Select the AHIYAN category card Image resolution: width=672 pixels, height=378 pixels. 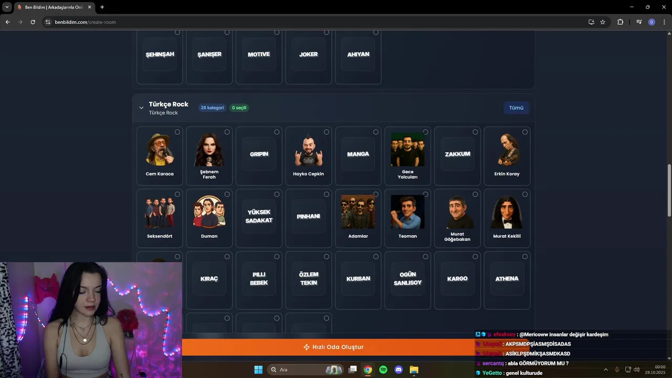358,56
